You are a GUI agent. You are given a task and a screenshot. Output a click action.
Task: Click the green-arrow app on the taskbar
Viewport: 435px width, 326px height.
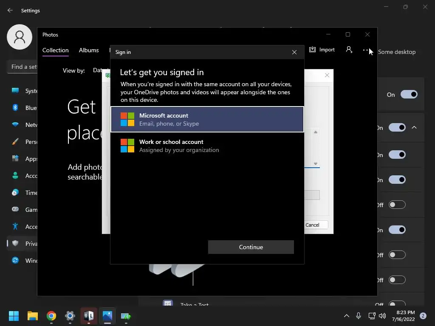coord(126,316)
